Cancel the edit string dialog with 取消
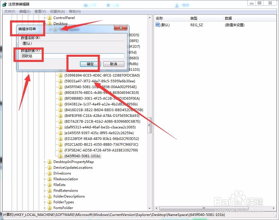The width and height of the screenshot is (279, 220). point(114,64)
